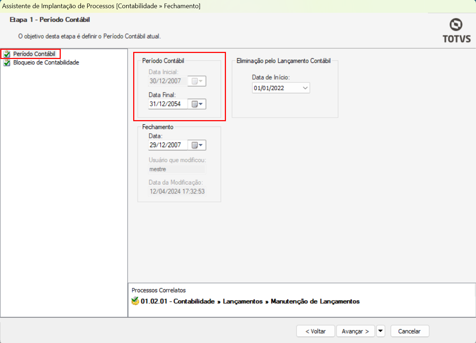Viewport: 476px width, 343px height.
Task: Click Etapa 1 - Período Contábil heading
Action: coord(50,20)
